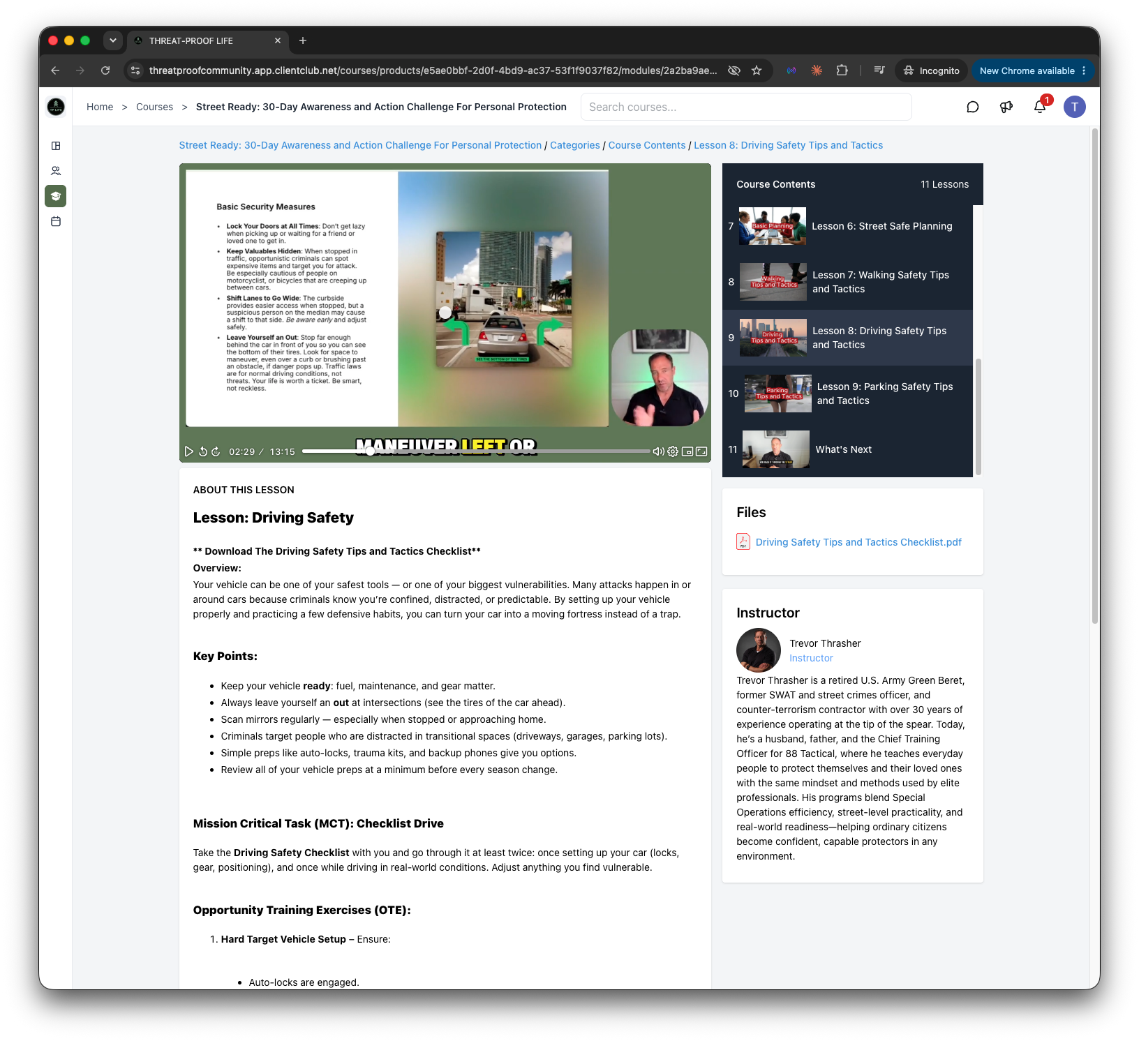Skip the video forward ten seconds
Viewport: 1139px width, 1041px height.
(216, 451)
